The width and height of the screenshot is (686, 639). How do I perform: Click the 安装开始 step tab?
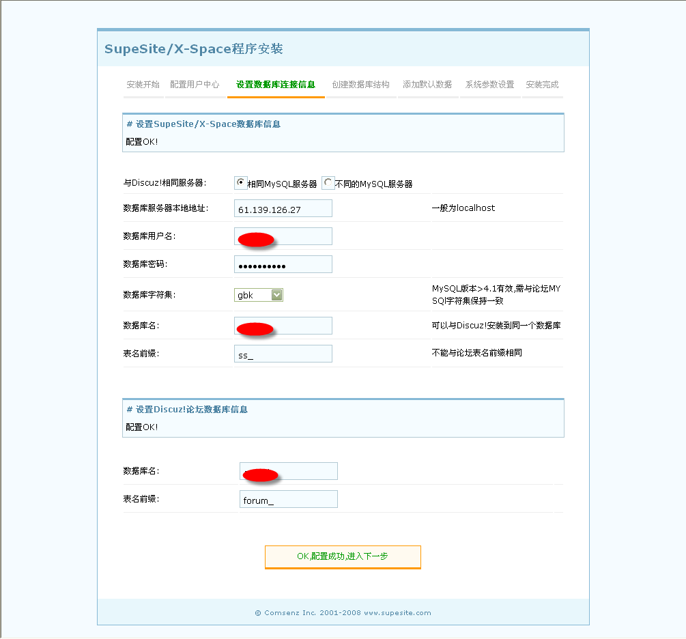[x=143, y=85]
